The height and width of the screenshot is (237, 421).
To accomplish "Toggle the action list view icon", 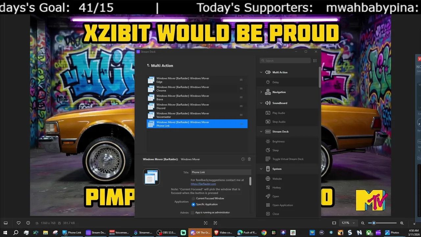I will tap(315, 61).
